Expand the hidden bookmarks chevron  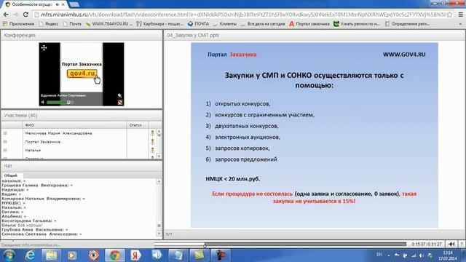tap(461, 24)
